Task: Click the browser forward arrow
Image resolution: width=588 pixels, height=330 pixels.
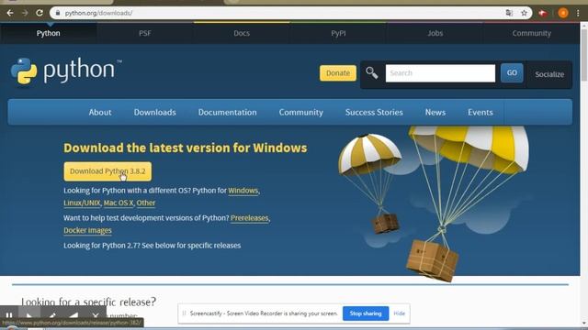Action: (x=25, y=13)
